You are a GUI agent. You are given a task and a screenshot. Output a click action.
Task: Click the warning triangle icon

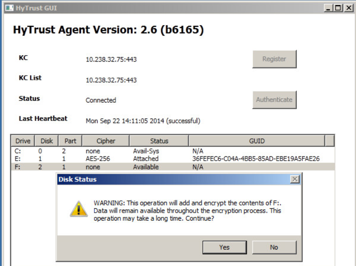tap(79, 209)
